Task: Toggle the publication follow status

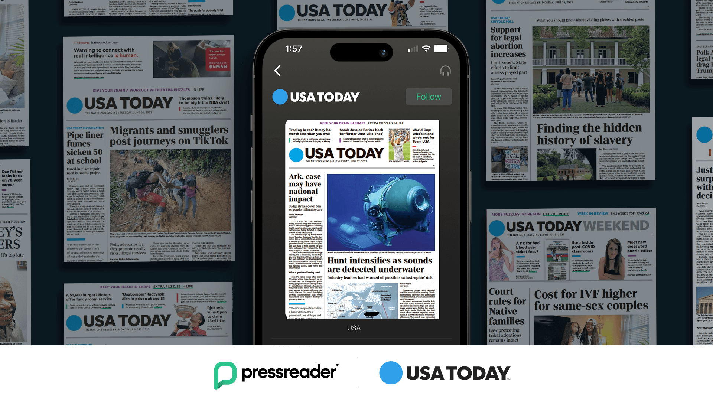Action: click(x=428, y=97)
